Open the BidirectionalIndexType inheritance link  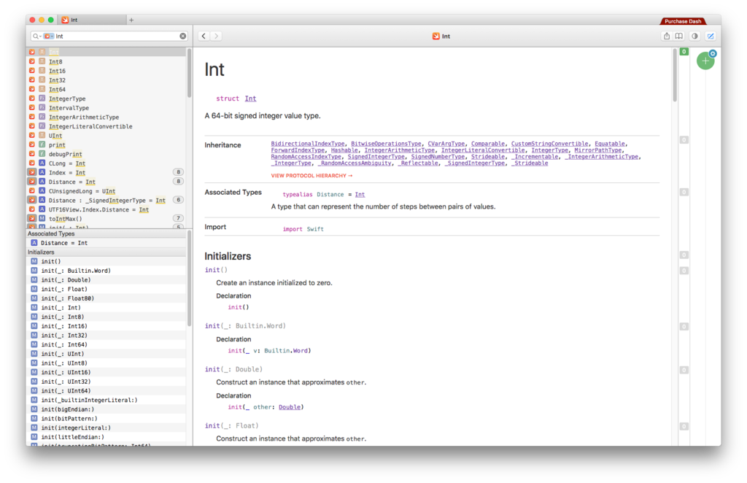[x=308, y=144]
